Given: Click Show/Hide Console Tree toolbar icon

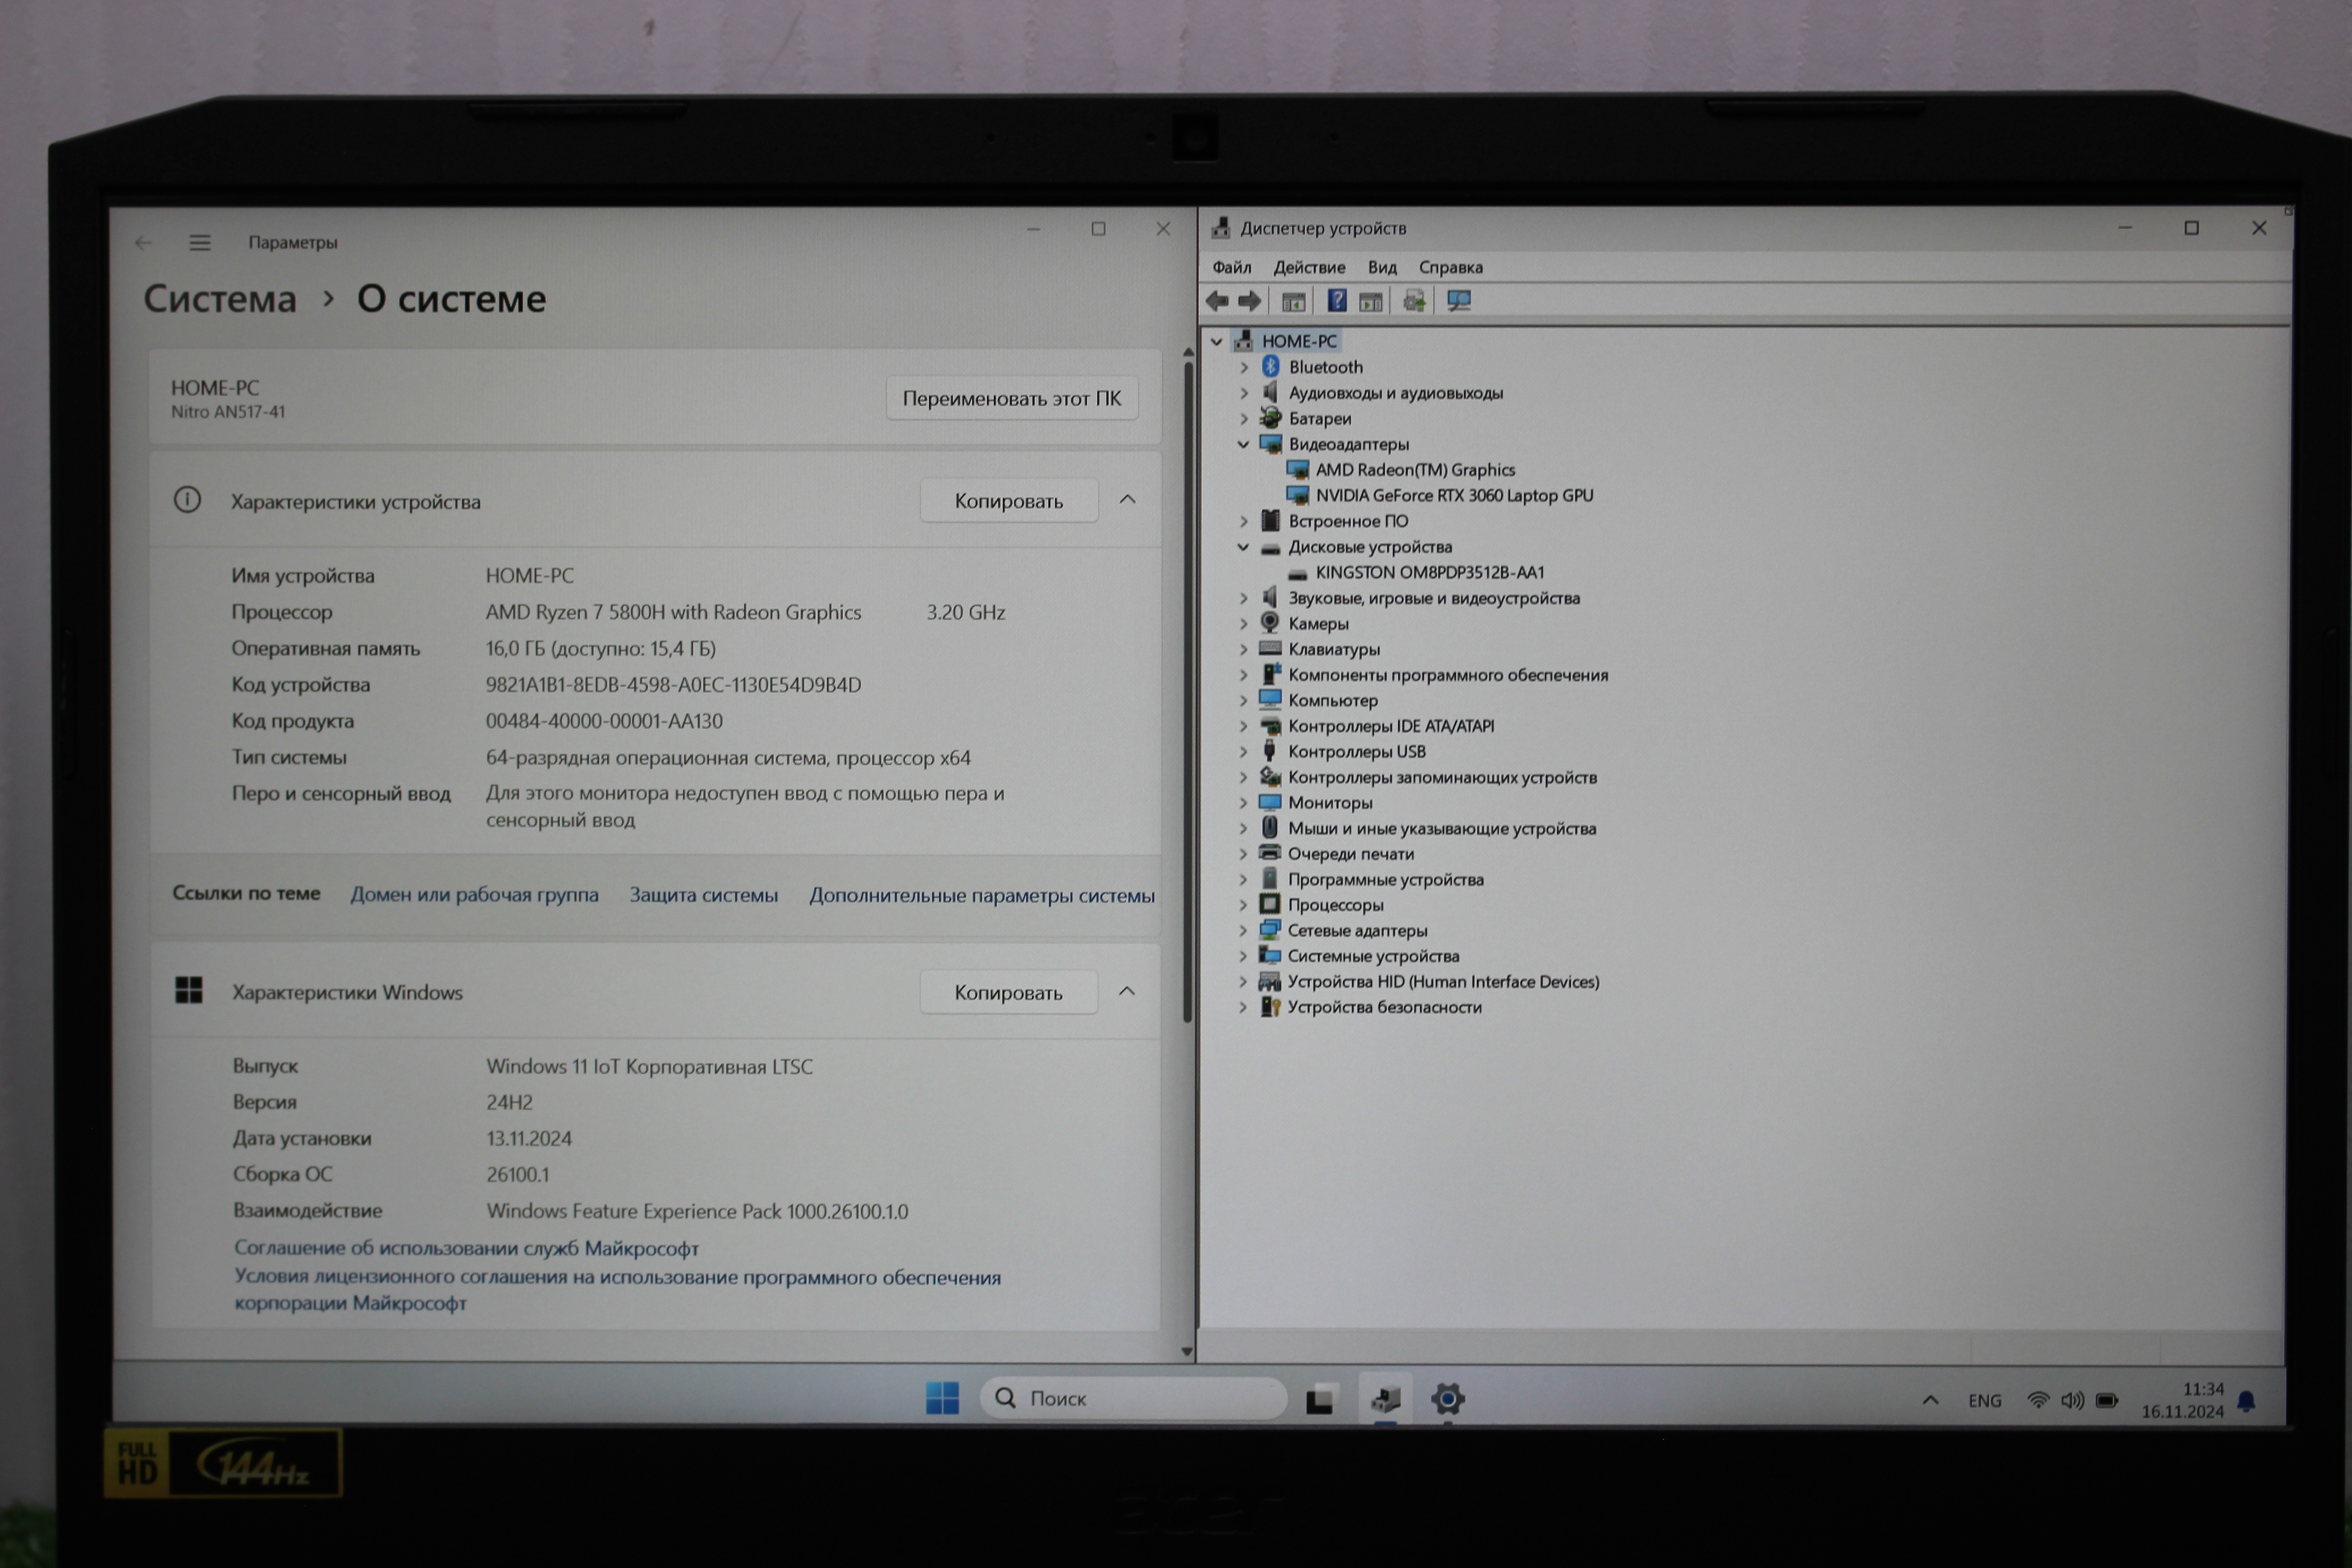Looking at the screenshot, I should [1293, 301].
